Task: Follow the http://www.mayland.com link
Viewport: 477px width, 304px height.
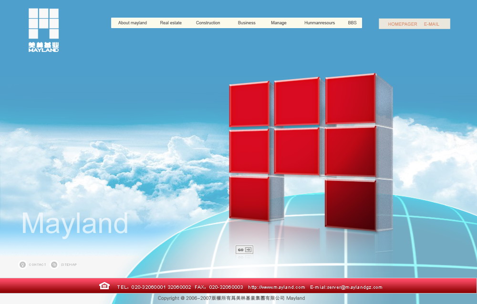Action: point(277,287)
